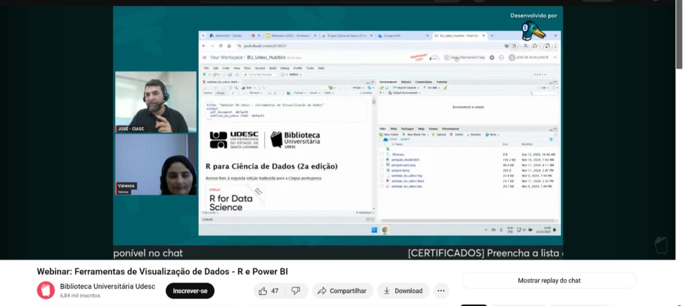
Task: Open the Session menu in RStudio
Action: tap(260, 68)
